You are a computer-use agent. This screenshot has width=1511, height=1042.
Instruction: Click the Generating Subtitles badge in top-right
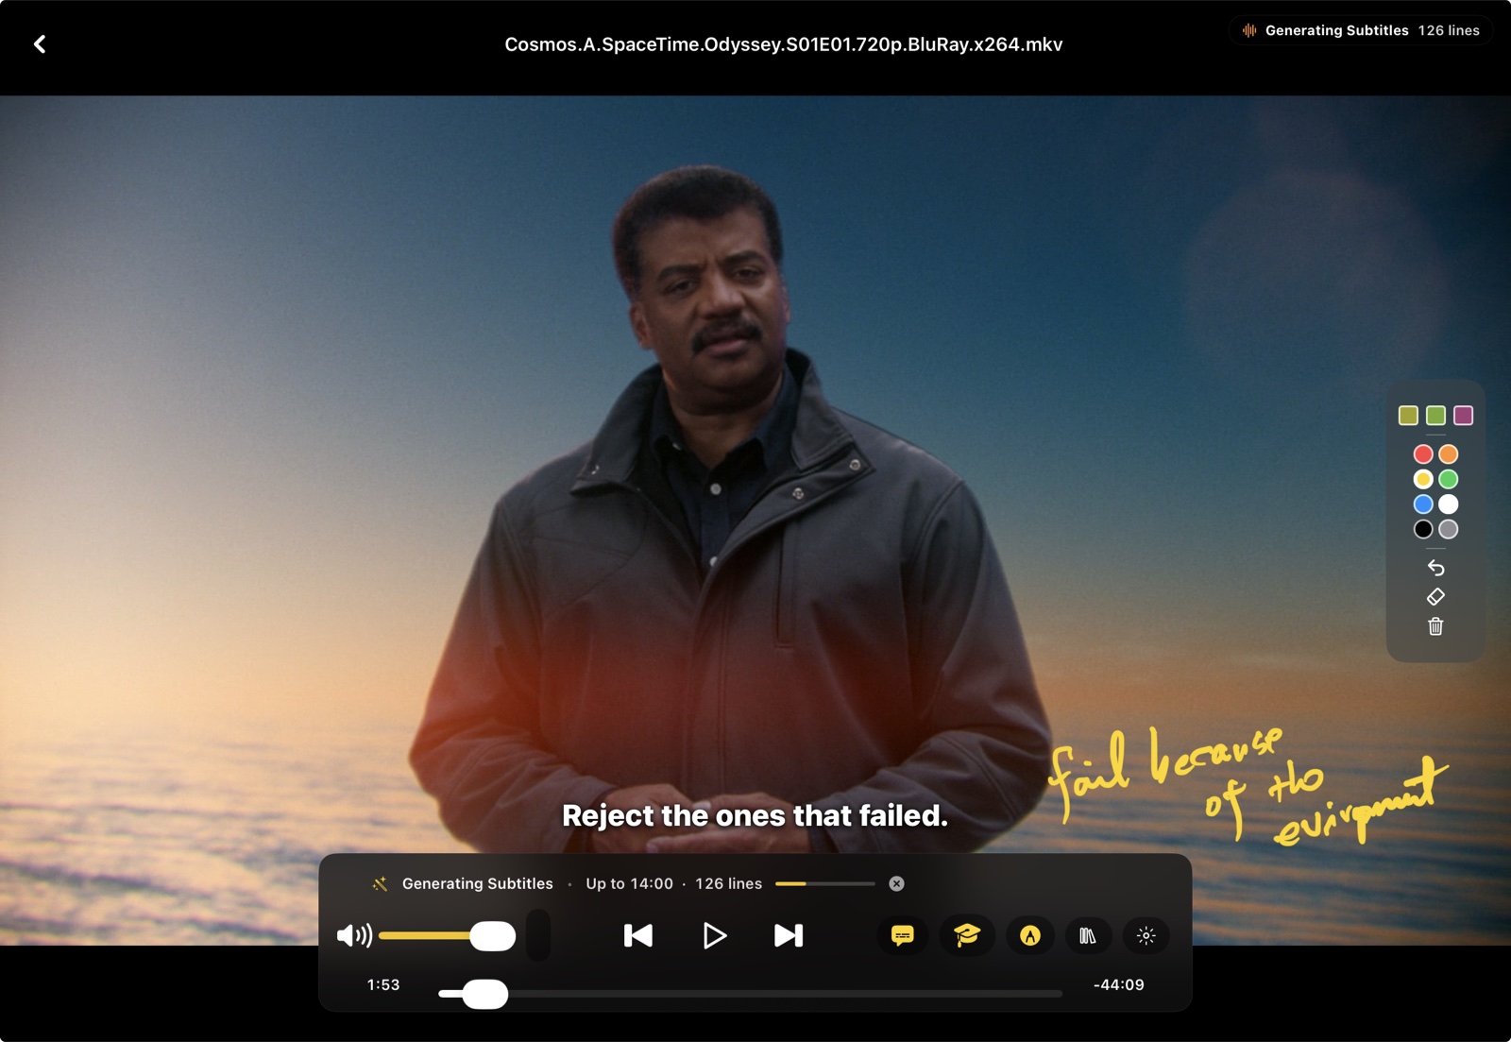[1361, 30]
